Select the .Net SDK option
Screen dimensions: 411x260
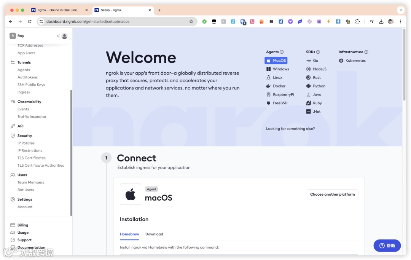tap(313, 112)
